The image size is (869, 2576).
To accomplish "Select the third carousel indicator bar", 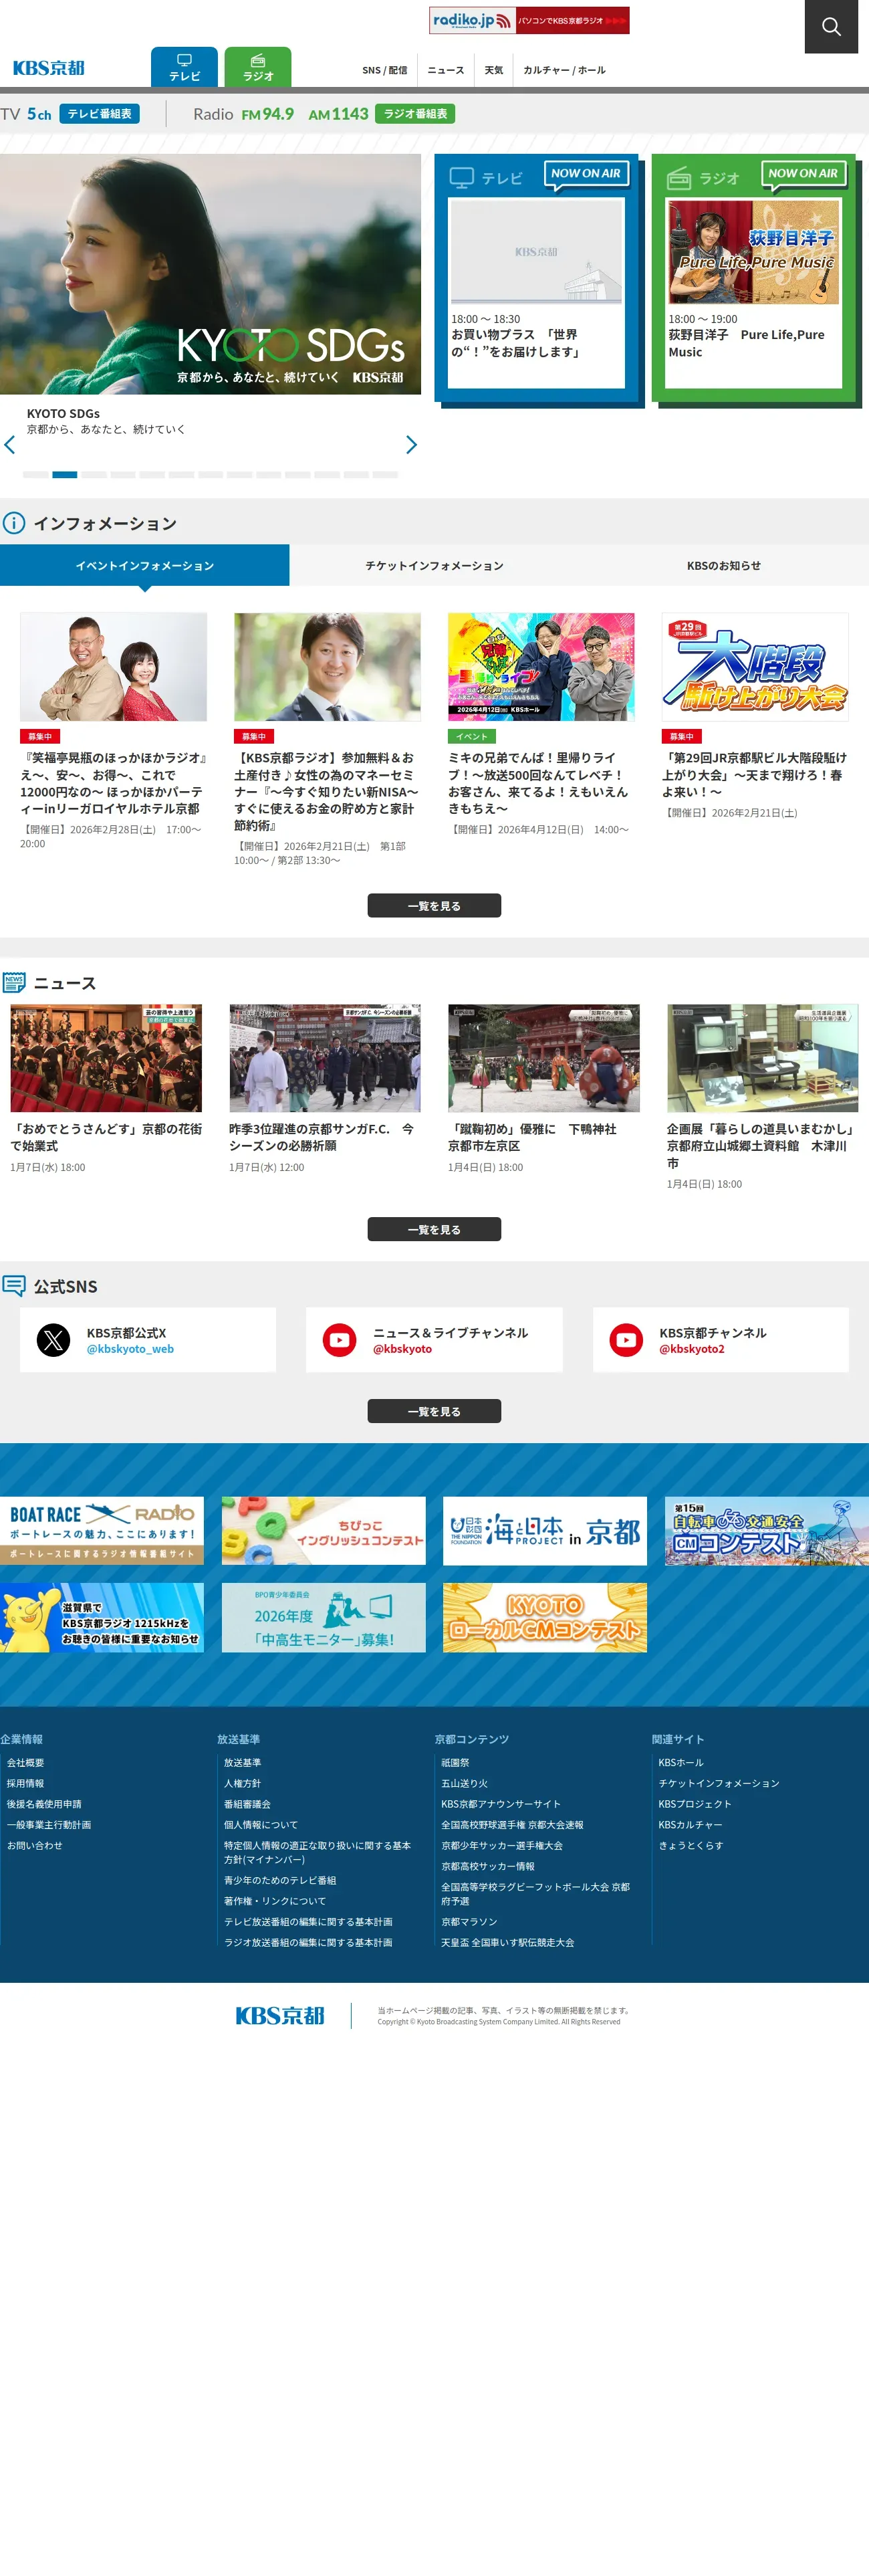I will click(94, 475).
